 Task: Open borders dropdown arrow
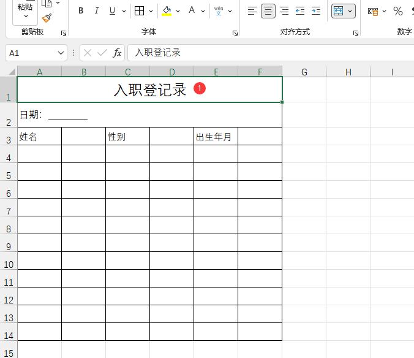151,11
